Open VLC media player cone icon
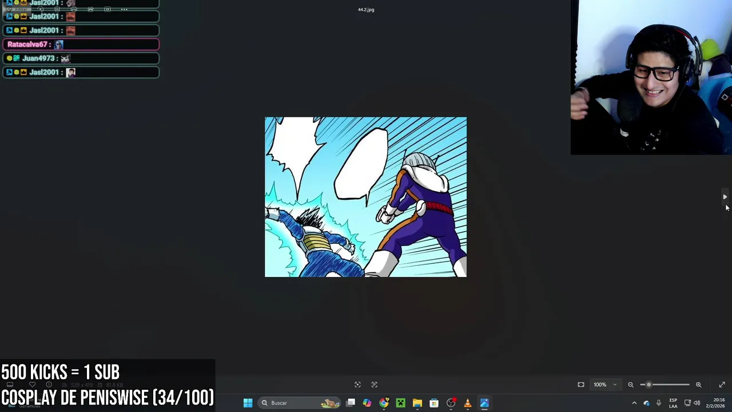This screenshot has width=732, height=412. (x=467, y=403)
